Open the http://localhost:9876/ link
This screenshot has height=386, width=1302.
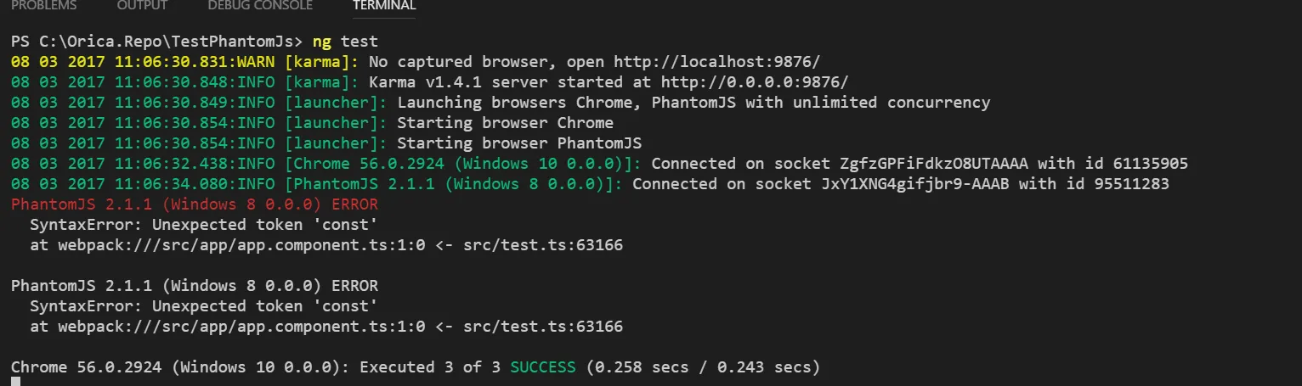click(717, 62)
